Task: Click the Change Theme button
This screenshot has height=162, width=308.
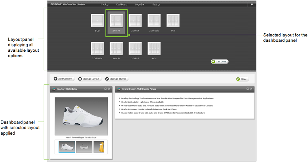Action: pos(116,79)
